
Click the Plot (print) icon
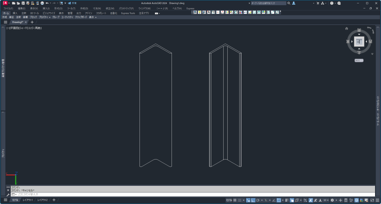[x=42, y=3]
